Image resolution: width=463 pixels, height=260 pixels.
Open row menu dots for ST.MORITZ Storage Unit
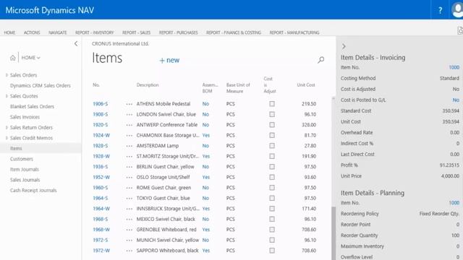(x=129, y=156)
